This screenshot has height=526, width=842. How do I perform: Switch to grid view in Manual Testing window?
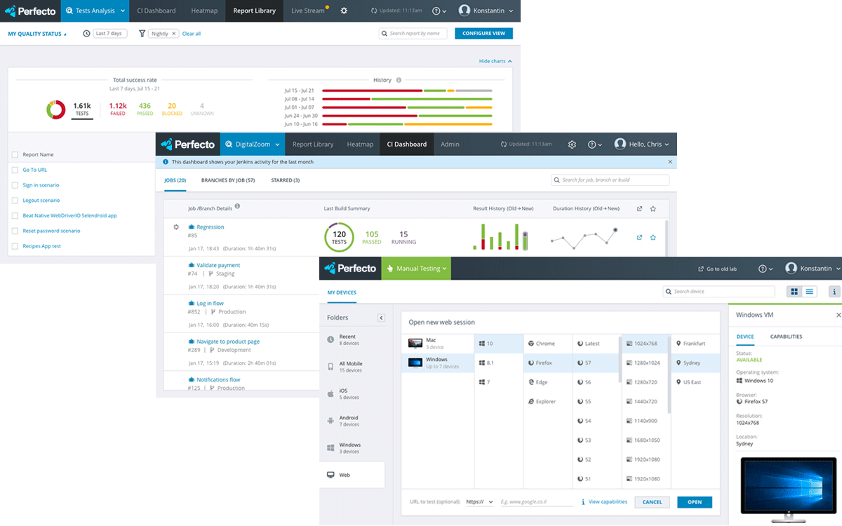coord(794,291)
